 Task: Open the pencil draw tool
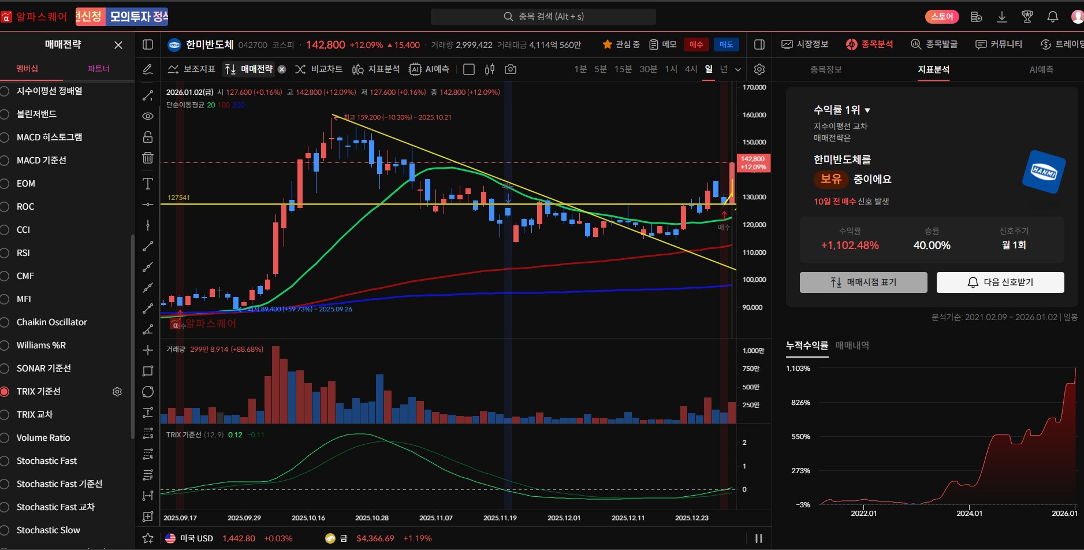(148, 69)
